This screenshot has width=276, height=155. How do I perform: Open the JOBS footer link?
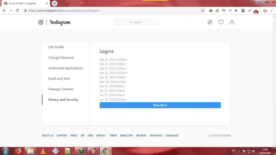click(90, 136)
